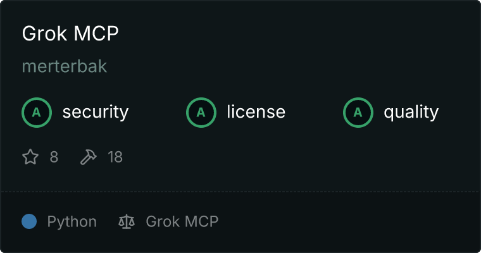This screenshot has height=253, width=481.
Task: Click the dashed divider above the footer
Action: tap(240, 192)
